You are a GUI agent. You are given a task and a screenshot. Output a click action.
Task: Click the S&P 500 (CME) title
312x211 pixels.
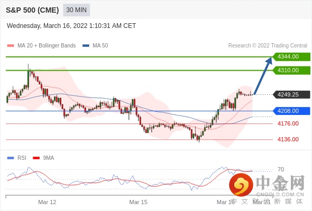[32, 10]
